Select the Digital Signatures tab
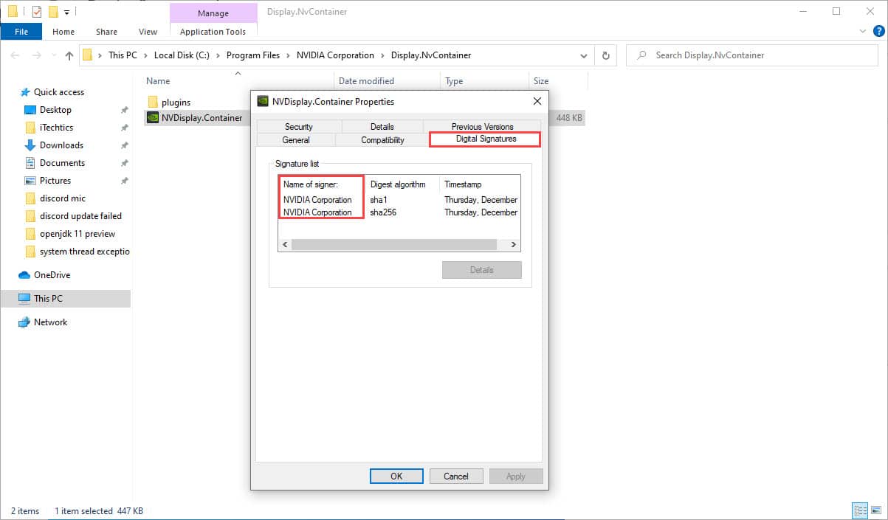The image size is (888, 520). pos(486,139)
